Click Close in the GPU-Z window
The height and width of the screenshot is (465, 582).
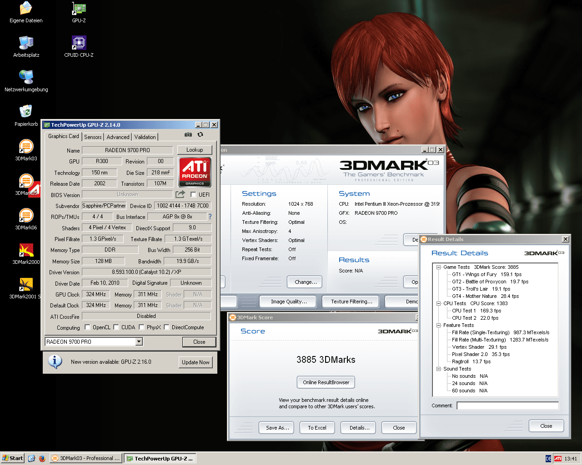pyautogui.click(x=199, y=342)
